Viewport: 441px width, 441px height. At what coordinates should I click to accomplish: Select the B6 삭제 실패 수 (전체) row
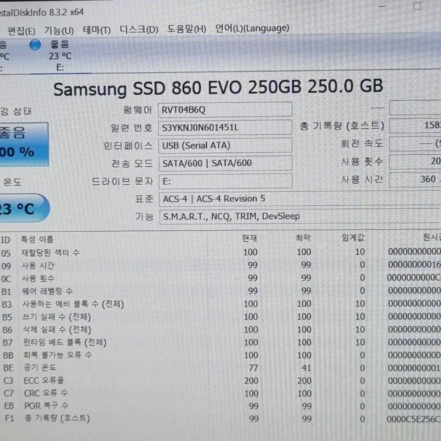tap(220, 330)
